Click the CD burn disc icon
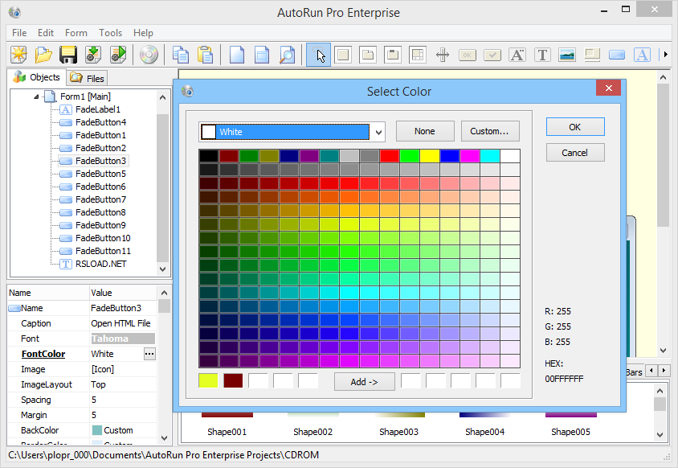 pos(149,55)
